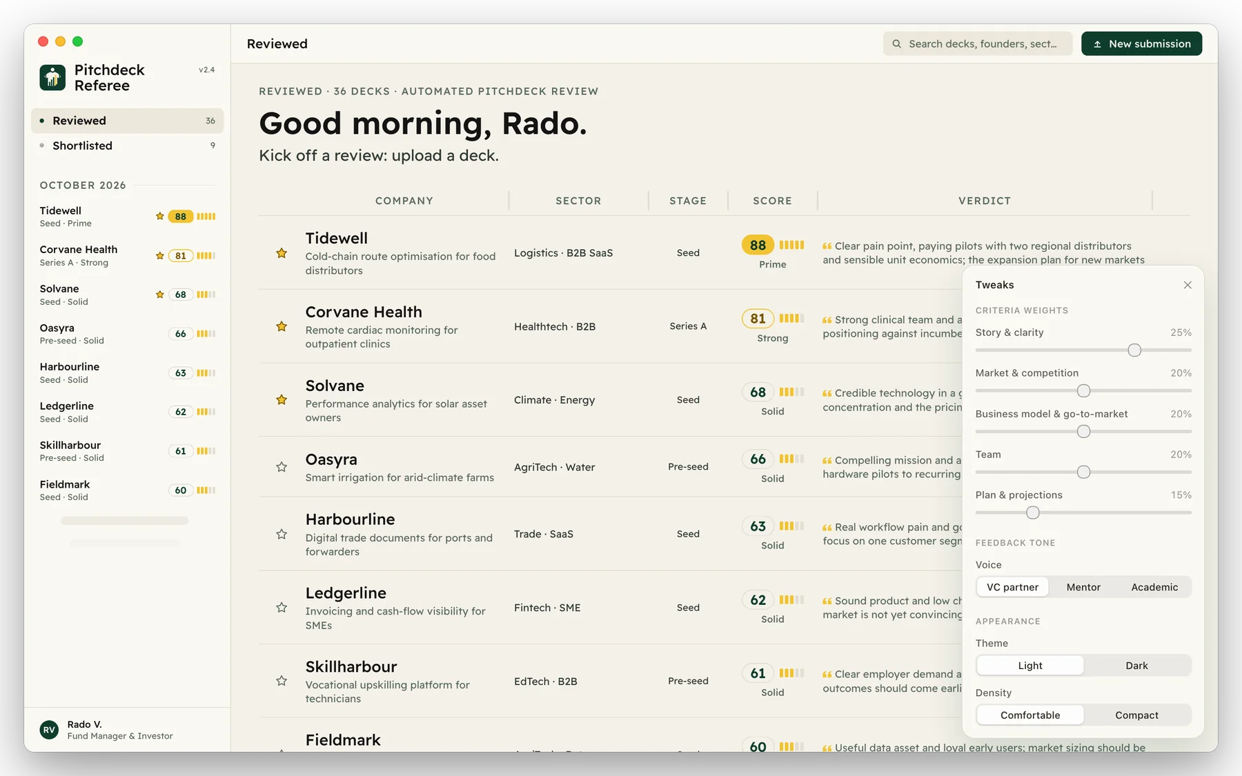This screenshot has width=1242, height=776.
Task: Click the search magnifier icon
Action: 896,43
